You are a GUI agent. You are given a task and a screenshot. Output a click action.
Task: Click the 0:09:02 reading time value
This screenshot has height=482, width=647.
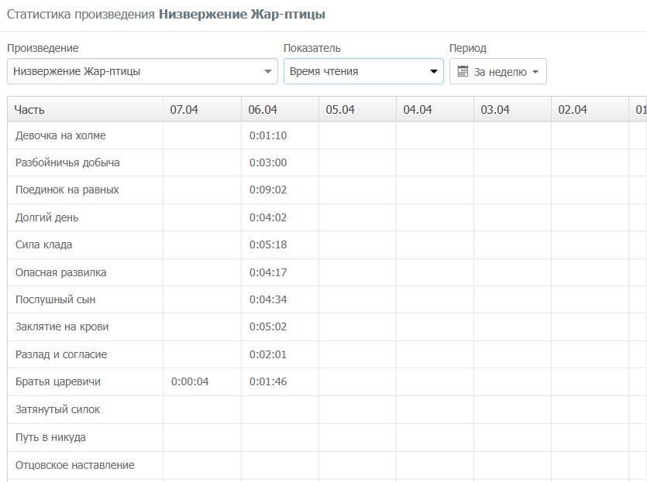pos(268,190)
